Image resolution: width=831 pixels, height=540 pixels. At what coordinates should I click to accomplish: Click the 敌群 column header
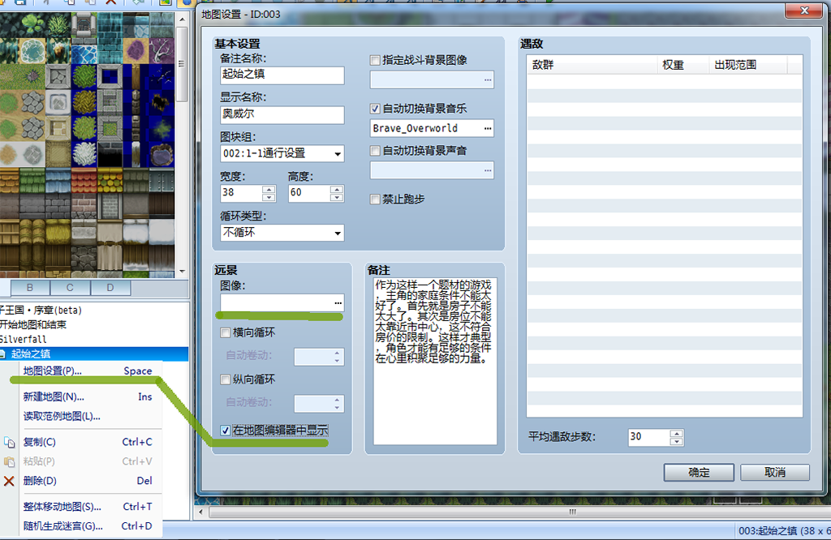pos(592,65)
